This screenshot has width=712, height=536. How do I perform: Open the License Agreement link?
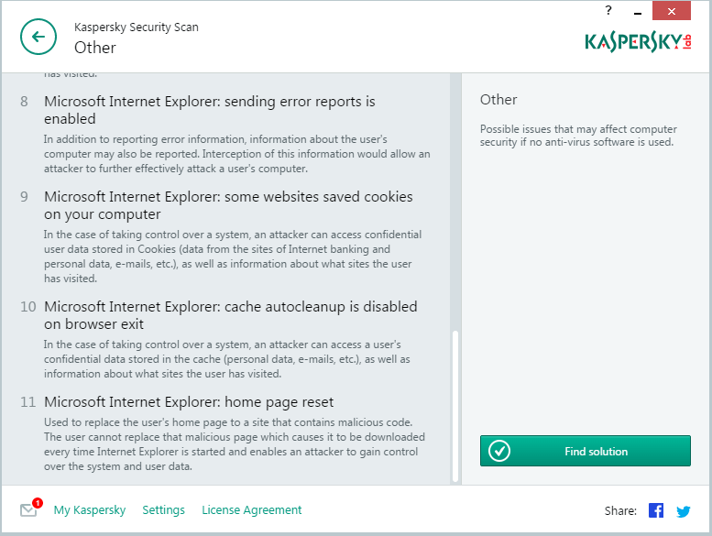251,510
